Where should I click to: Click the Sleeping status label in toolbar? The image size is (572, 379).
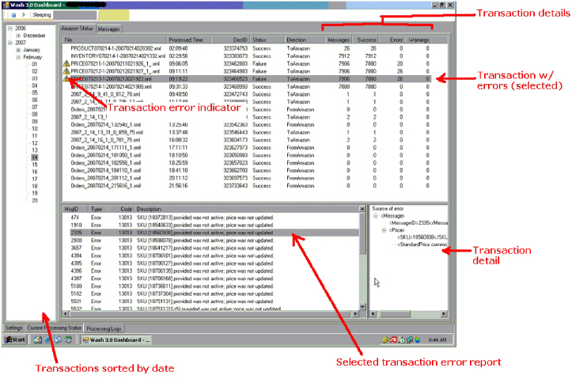(x=42, y=15)
